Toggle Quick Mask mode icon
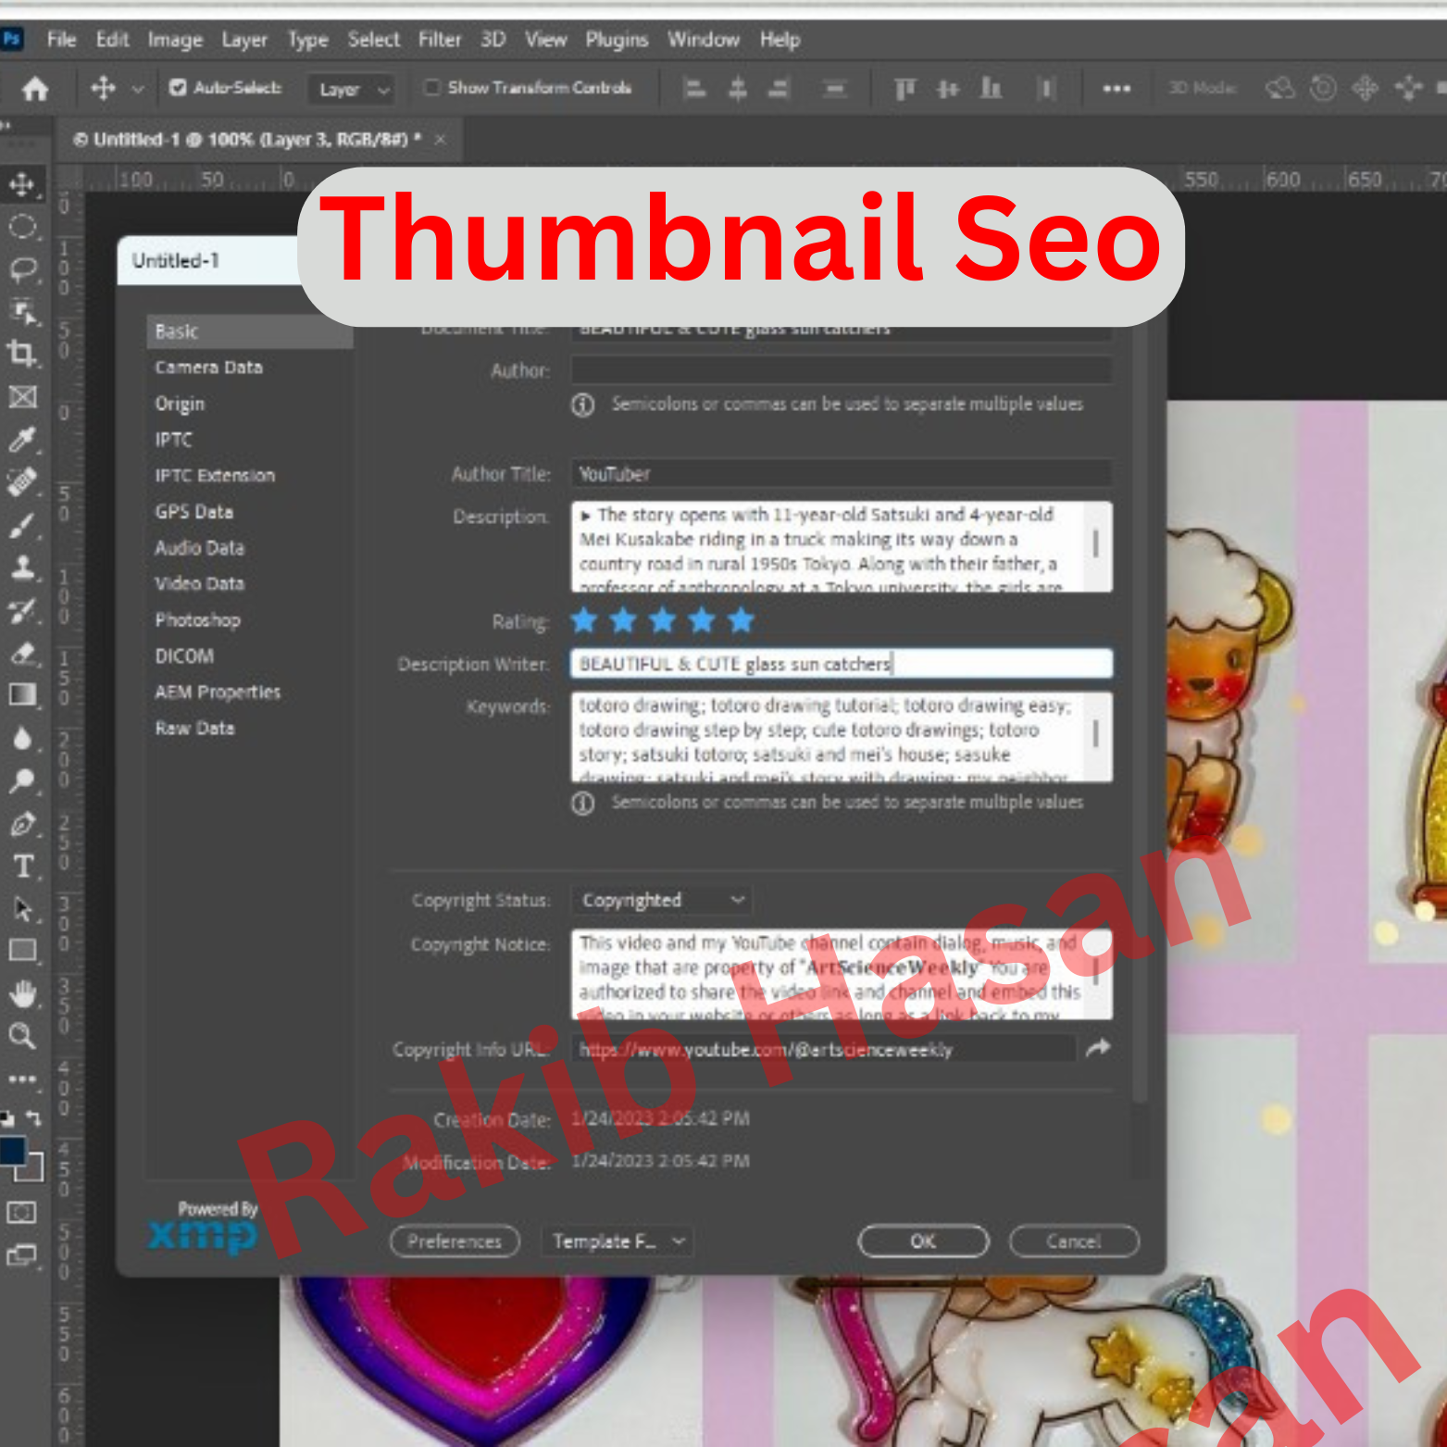 (x=22, y=1213)
